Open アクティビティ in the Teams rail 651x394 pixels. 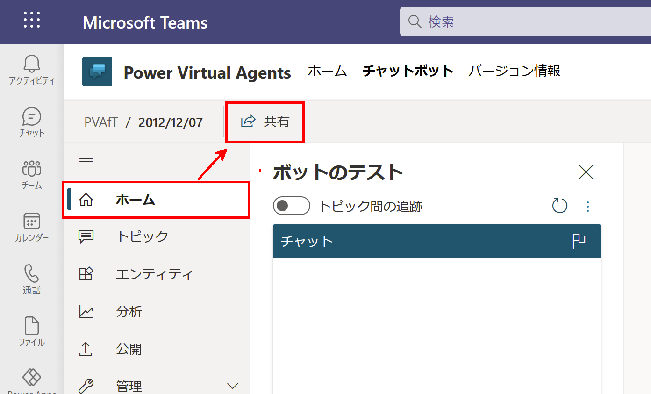(32, 70)
